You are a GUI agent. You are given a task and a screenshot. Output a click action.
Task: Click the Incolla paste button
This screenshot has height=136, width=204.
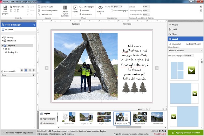(x=31, y=11)
